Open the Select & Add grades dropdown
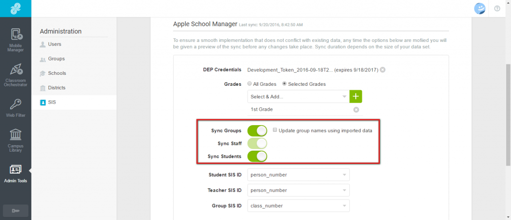This screenshot has height=220, width=511. [298, 97]
